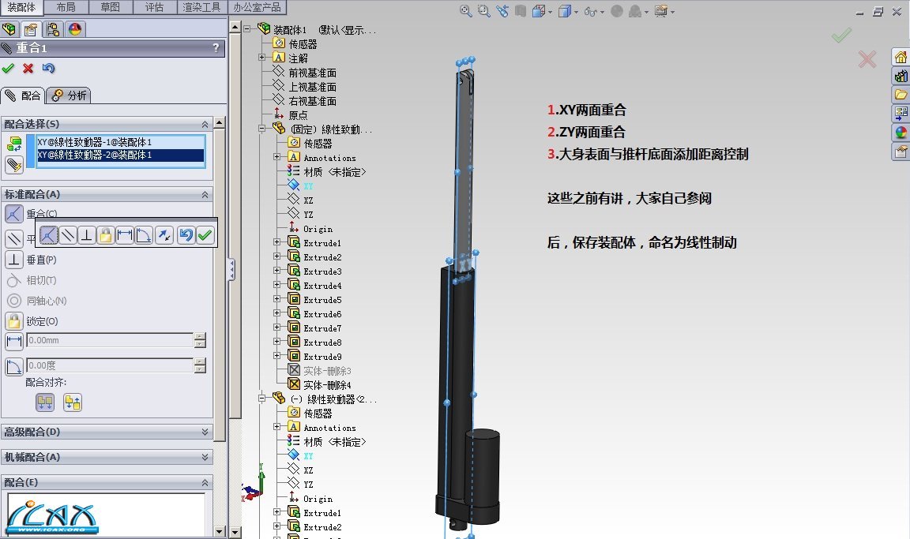The width and height of the screenshot is (910, 539).
Task: Select aligned option under 配合对齐
Action: [x=45, y=402]
